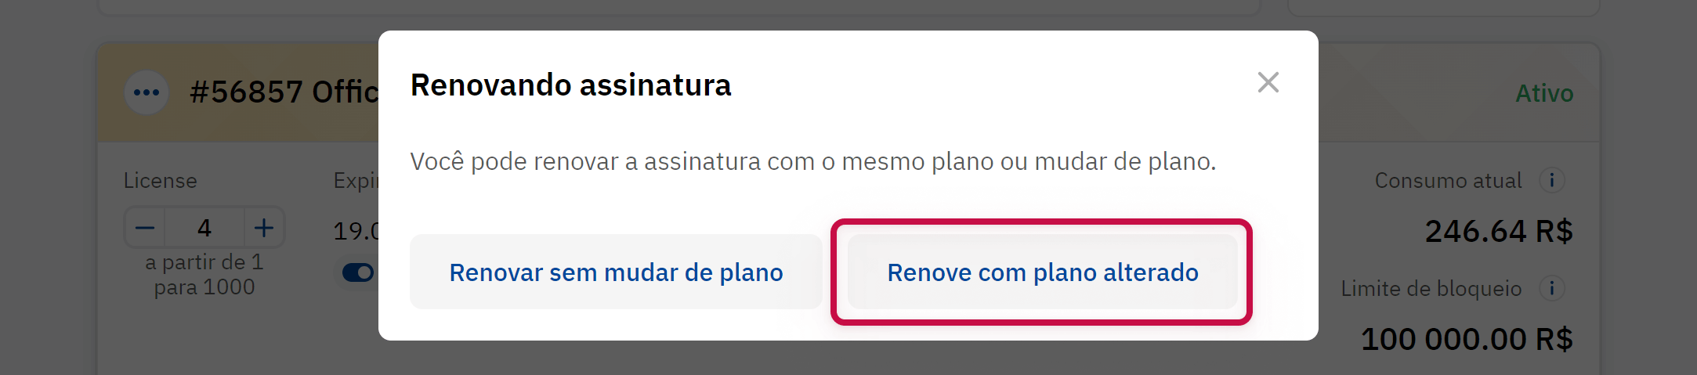Viewport: 1697px width, 375px height.
Task: Show info for Consumo atual
Action: coord(1551,180)
